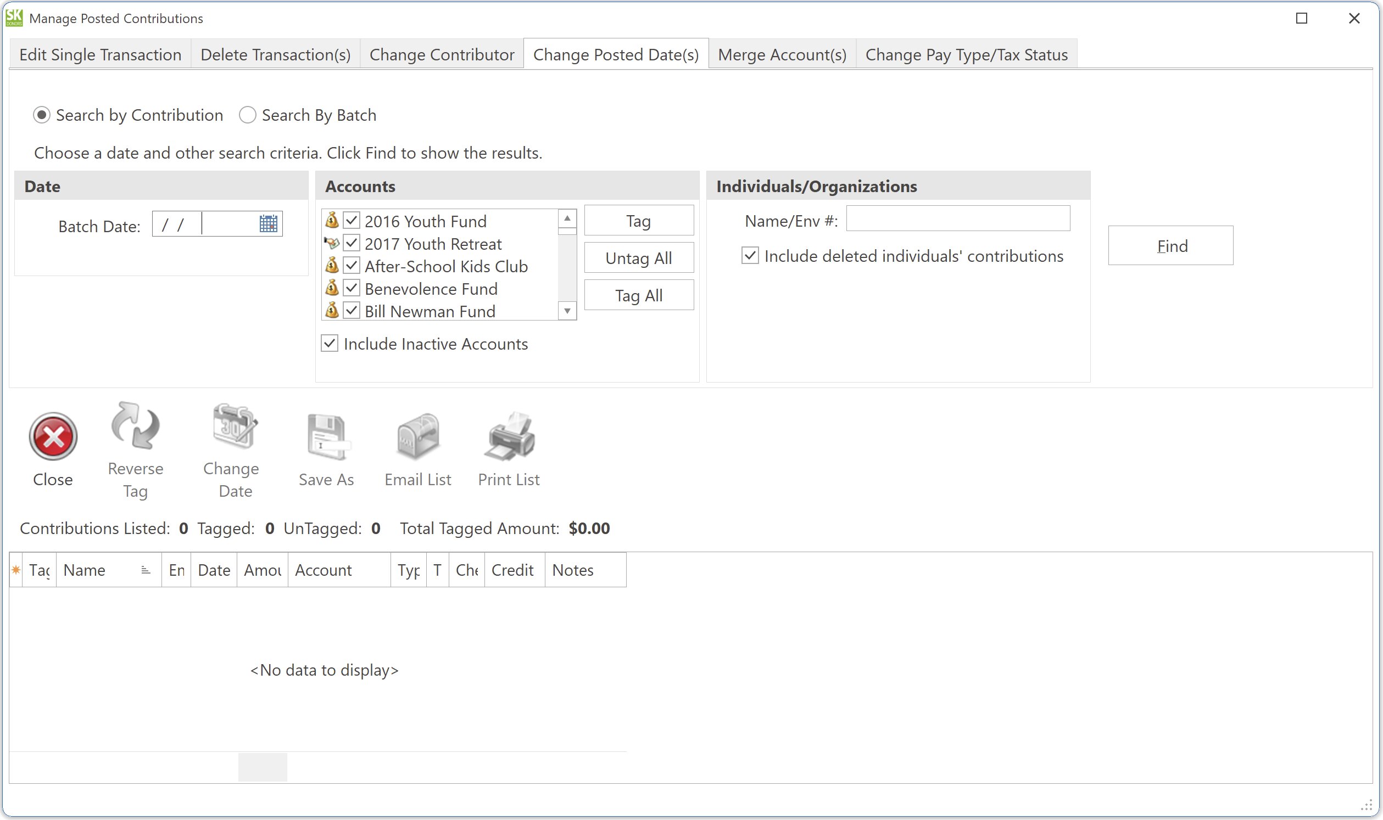Click the asterisk indicator in the grid header
This screenshot has height=820, width=1383.
[x=16, y=570]
